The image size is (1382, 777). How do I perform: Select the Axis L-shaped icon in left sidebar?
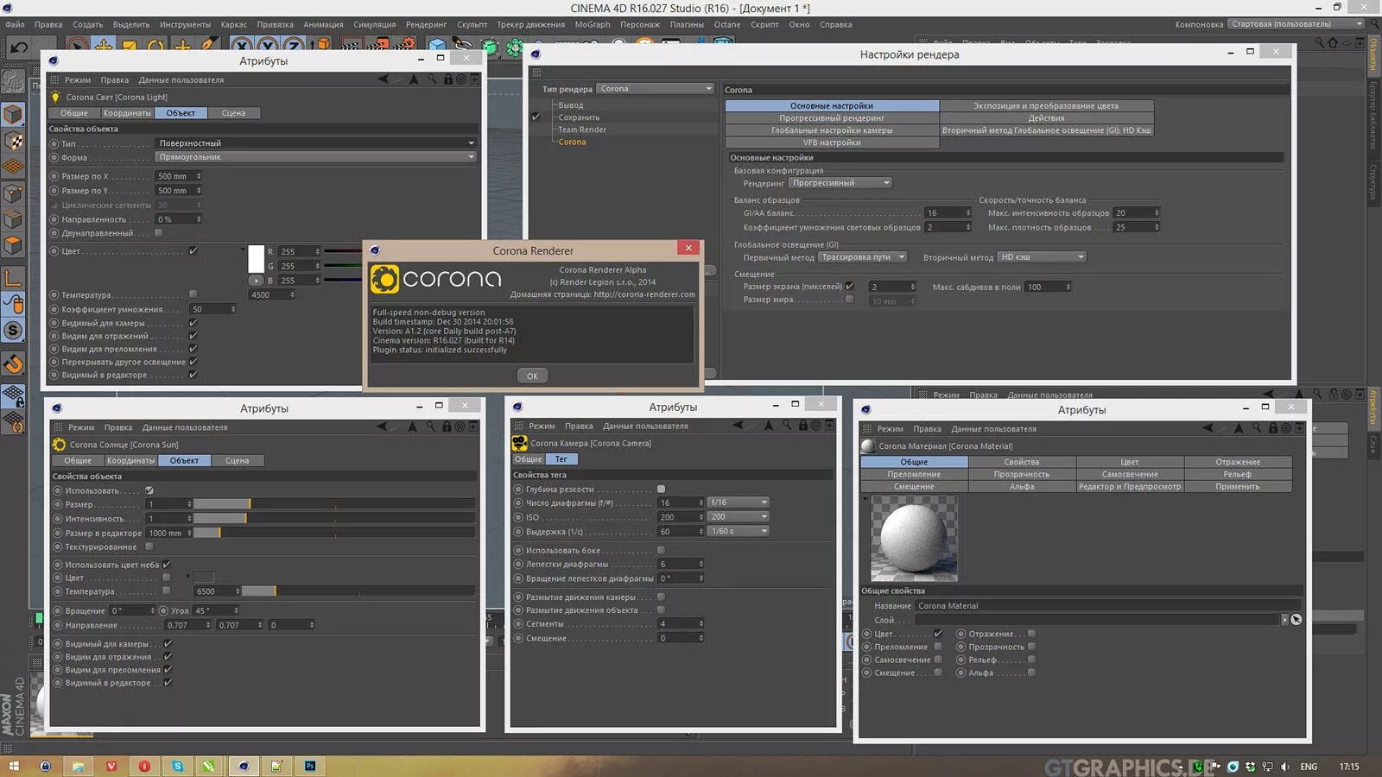(x=13, y=278)
